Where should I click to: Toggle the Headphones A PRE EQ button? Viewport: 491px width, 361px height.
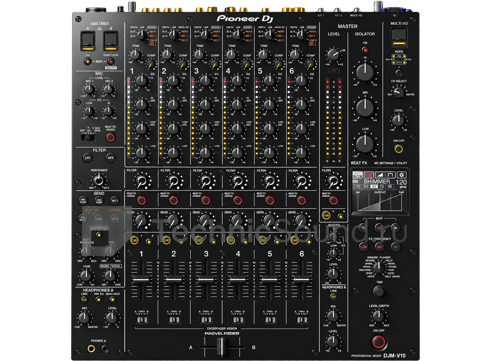pyautogui.click(x=99, y=300)
